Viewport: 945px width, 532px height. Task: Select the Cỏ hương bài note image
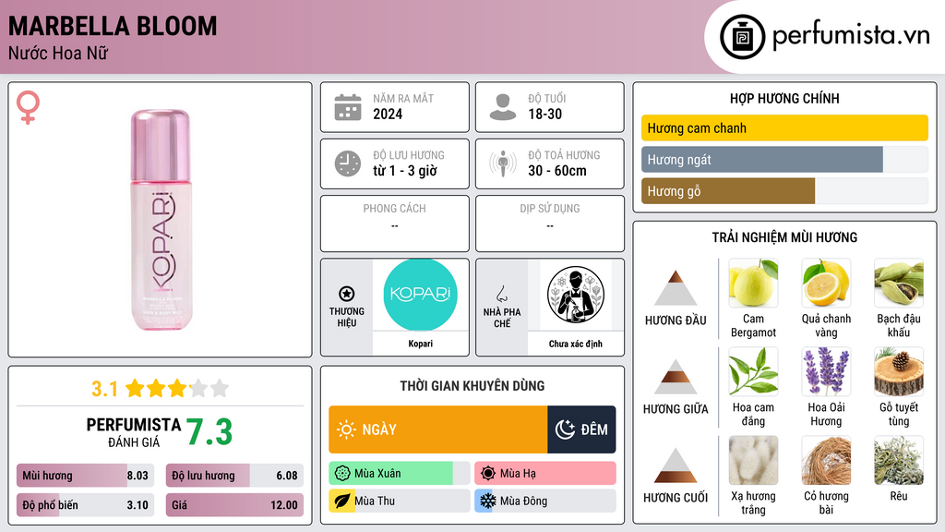pos(826,460)
